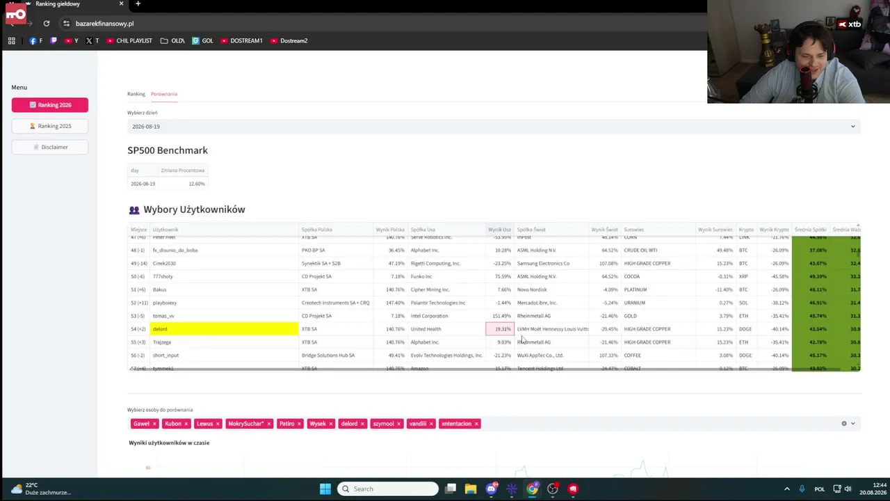Open the weather widget showing 22°C
The image size is (890, 501).
coord(40,488)
